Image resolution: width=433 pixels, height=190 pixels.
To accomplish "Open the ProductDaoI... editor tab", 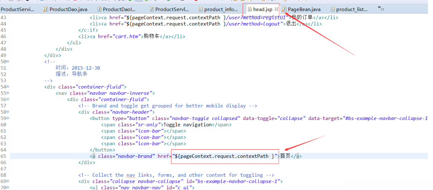I will pos(117,9).
